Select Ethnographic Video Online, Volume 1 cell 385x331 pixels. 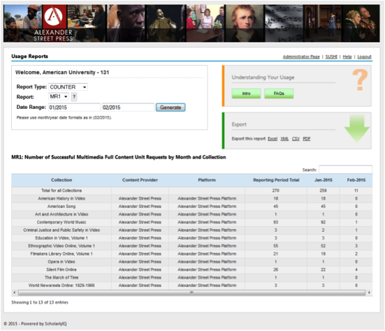pos(61,246)
